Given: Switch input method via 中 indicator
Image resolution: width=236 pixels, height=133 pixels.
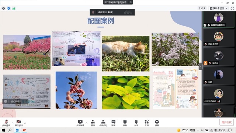Looking at the screenshot, I should click(x=215, y=130).
